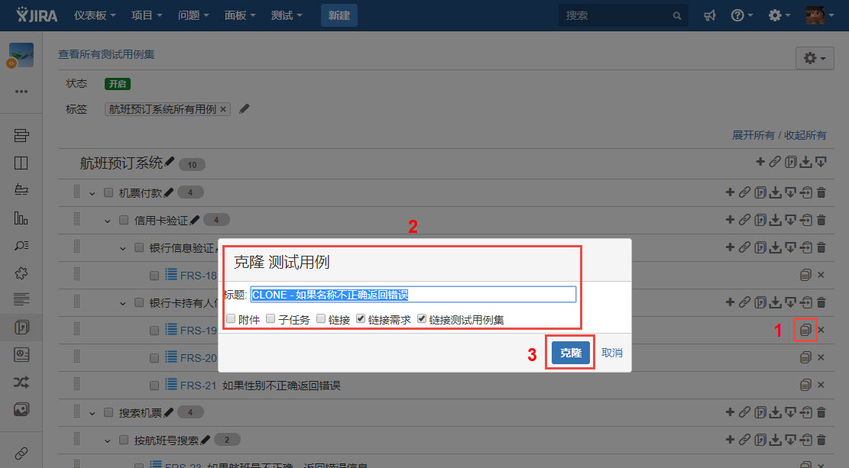Grab the drag handle of 机票付款 row

click(x=77, y=192)
